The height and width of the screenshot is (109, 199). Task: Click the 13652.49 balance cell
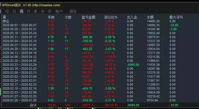coord(153,33)
